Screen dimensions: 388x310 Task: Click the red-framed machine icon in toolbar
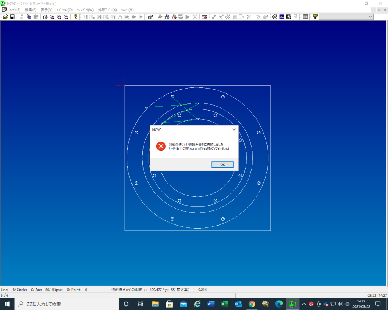pyautogui.click(x=204, y=17)
